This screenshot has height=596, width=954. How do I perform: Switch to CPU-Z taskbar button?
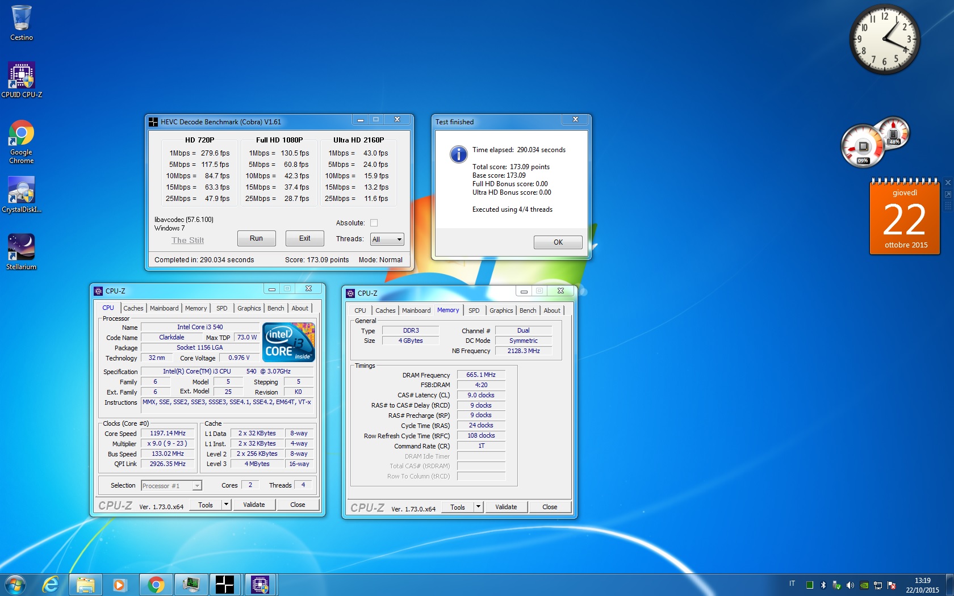(260, 585)
